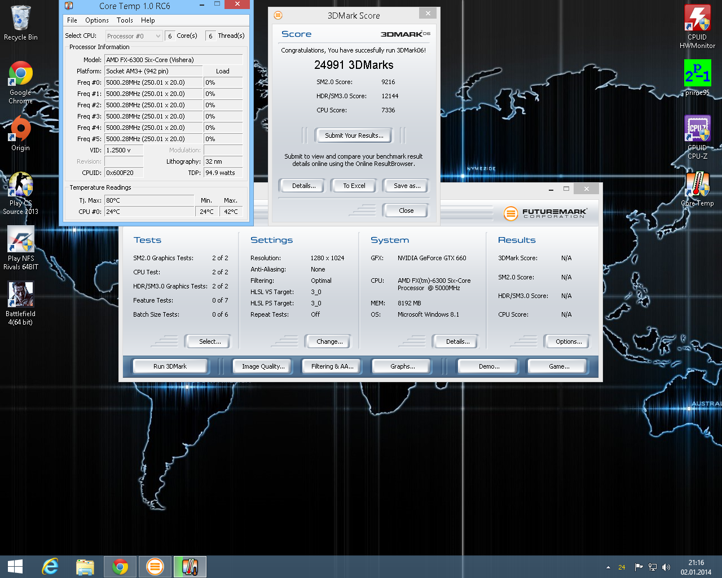Click the CPU Score 7336 value
Screen dimensions: 722x578
[x=388, y=110]
